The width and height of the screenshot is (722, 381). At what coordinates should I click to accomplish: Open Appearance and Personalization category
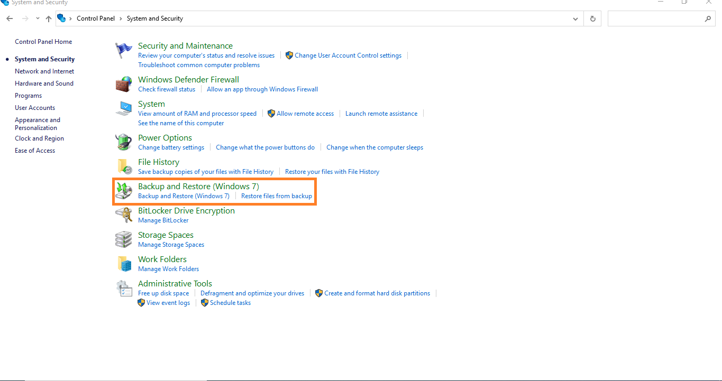(38, 124)
